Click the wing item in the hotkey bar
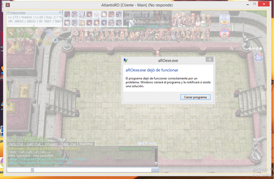Screen dimensions: 274x179 click(x=96, y=15)
